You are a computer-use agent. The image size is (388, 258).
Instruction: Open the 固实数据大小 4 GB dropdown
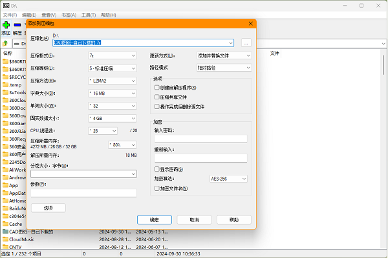(113, 118)
